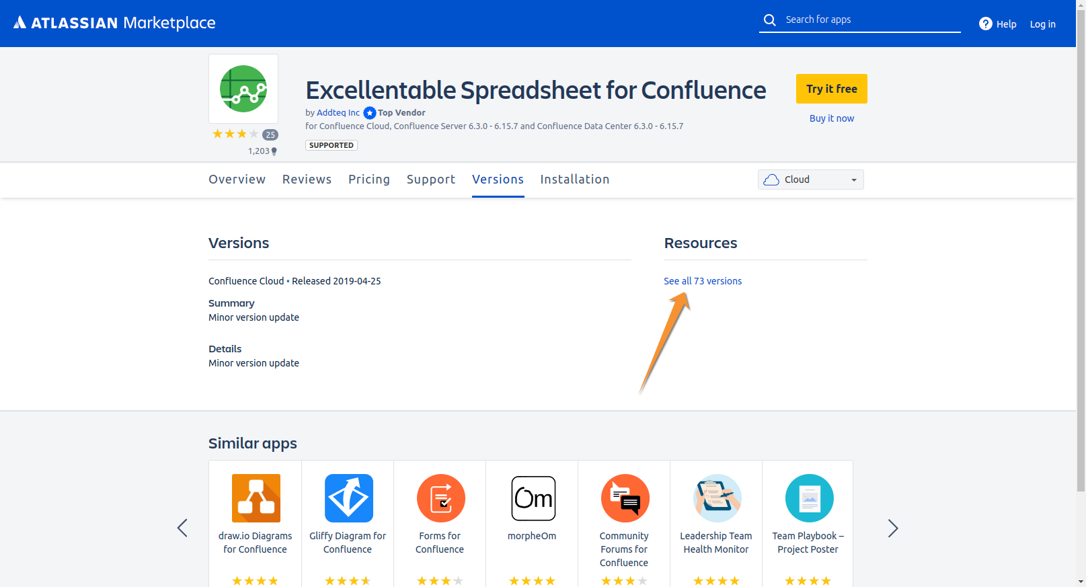Screen dimensions: 1086x587
Task: Switch to the Overview tab
Action: point(237,180)
